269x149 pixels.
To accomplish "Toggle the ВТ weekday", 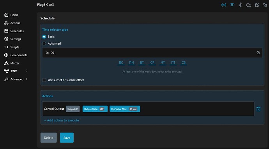I will coord(142,62).
